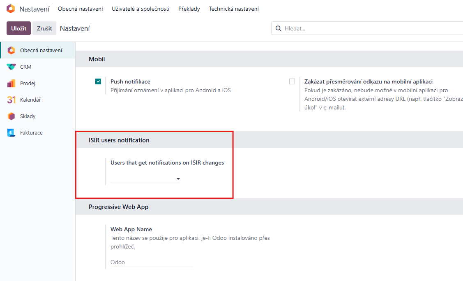Viewport: 463px width, 281px height.
Task: Enable Zakázat přesměrování odkazu checkbox
Action: pos(292,81)
